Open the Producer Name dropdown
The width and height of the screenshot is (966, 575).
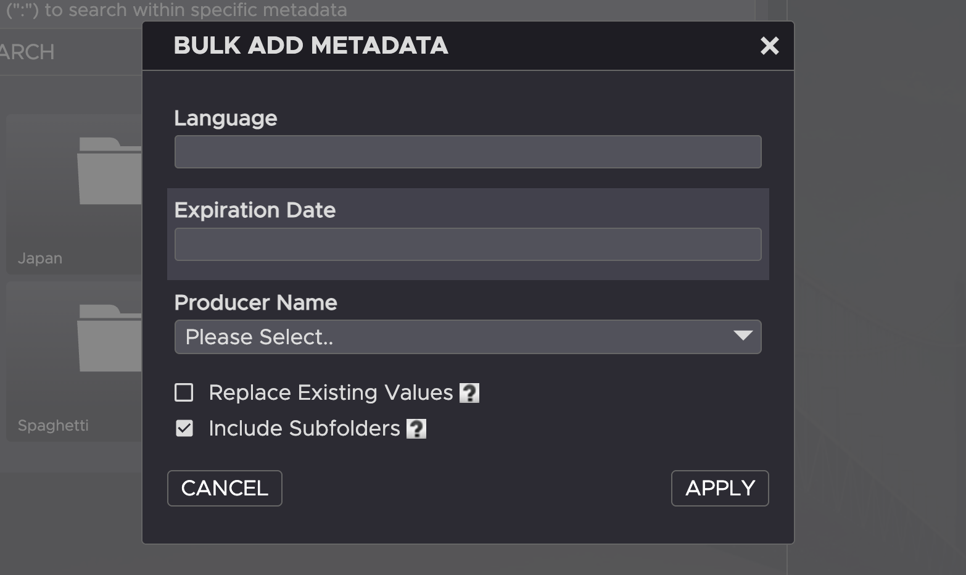(x=456, y=337)
